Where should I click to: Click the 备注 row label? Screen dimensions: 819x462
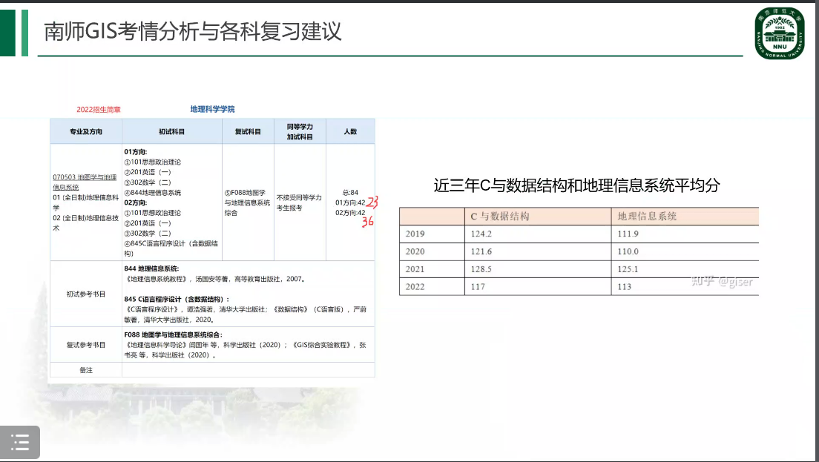pyautogui.click(x=85, y=369)
